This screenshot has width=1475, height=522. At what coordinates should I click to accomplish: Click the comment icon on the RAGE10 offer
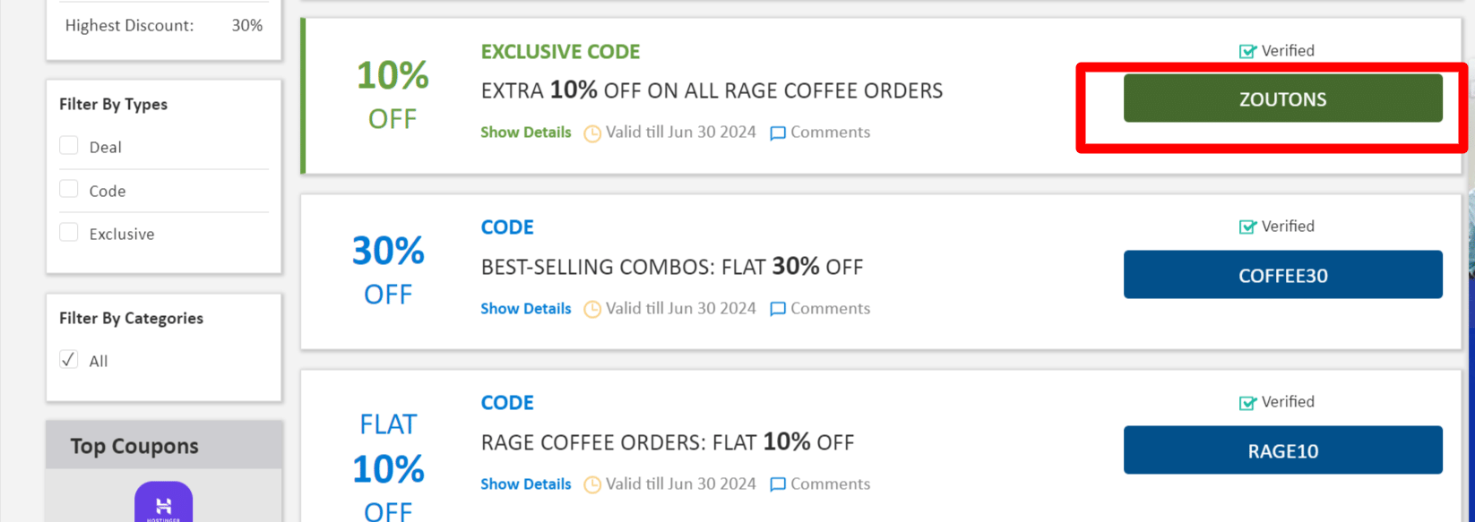[x=778, y=484]
